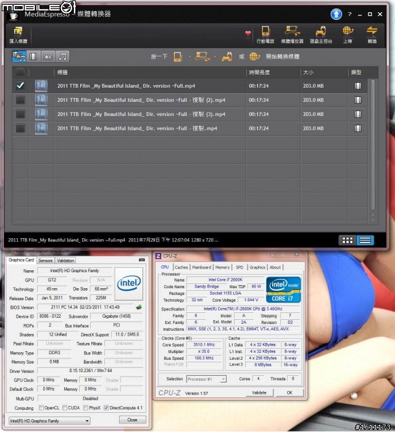The width and height of the screenshot is (395, 432).
Task: Switch to the Validation tab in GPU-Z
Action: point(65,260)
